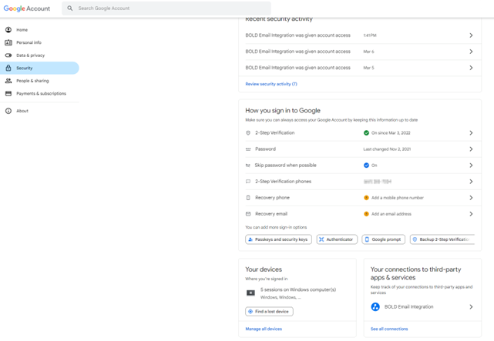Image resolution: width=494 pixels, height=341 pixels.
Task: Click the How you sign in to Google heading
Action: pos(283,110)
